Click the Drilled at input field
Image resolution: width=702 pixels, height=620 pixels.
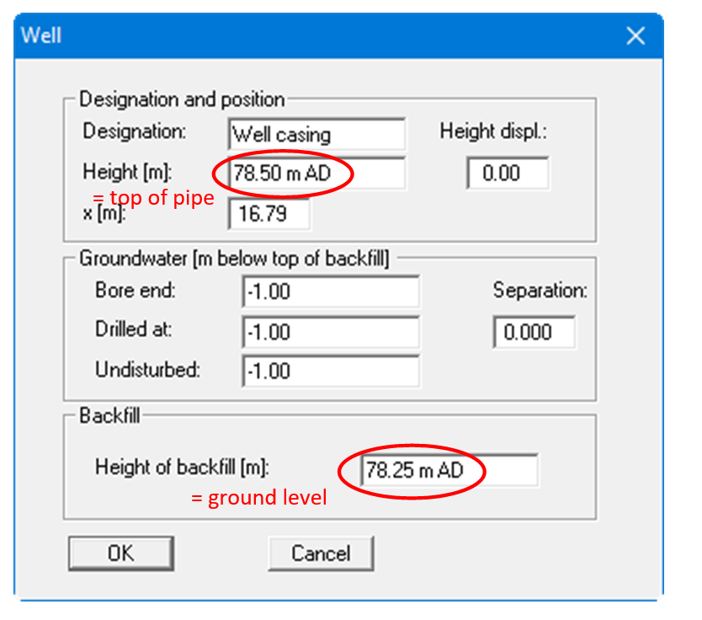[329, 332]
